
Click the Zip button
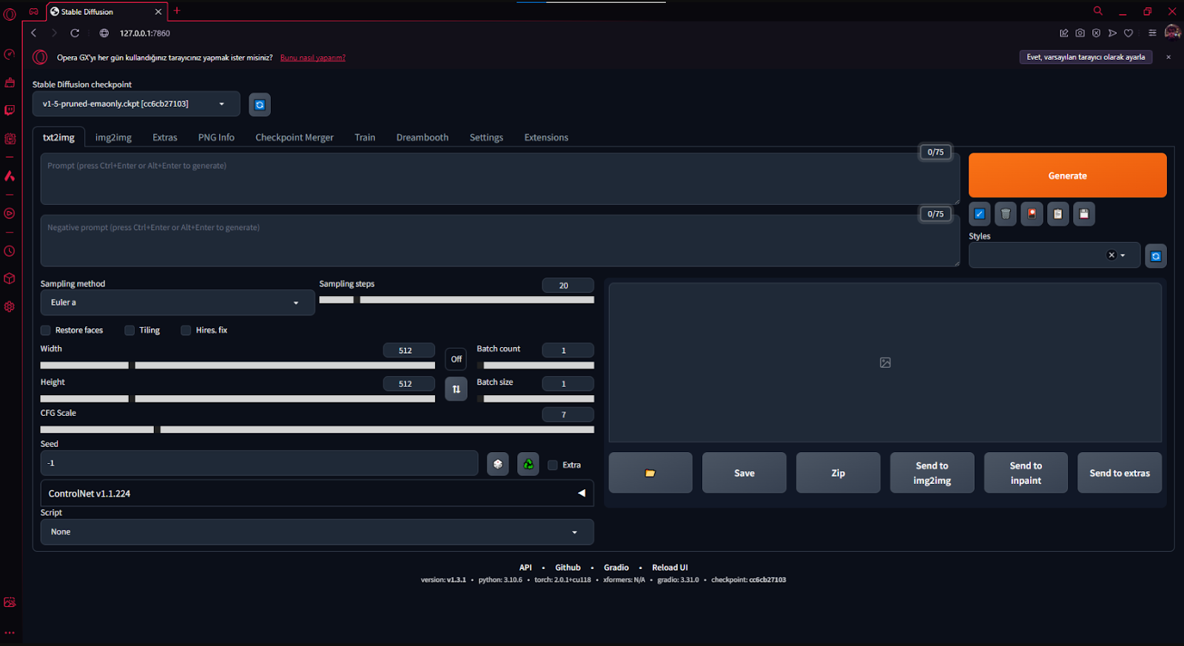click(838, 473)
